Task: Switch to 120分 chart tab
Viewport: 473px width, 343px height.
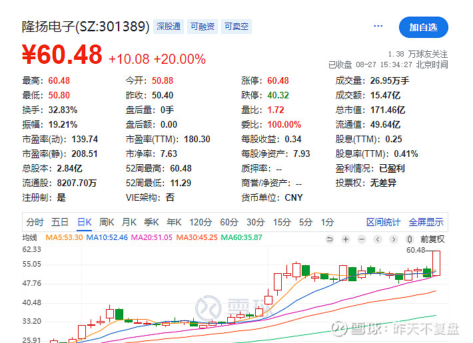Action: coord(201,222)
